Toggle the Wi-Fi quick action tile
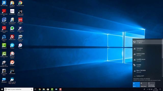This screenshot has height=91, width=163. click(136, 84)
